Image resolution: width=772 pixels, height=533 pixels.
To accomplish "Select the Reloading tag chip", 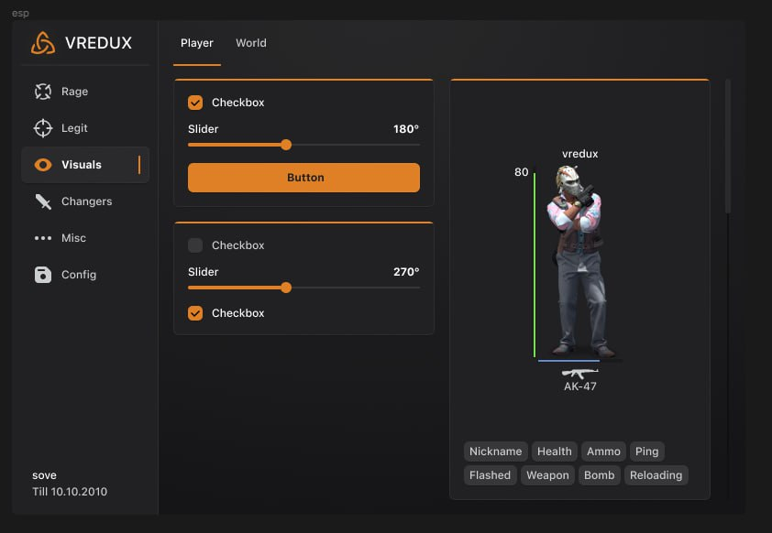I will [656, 475].
